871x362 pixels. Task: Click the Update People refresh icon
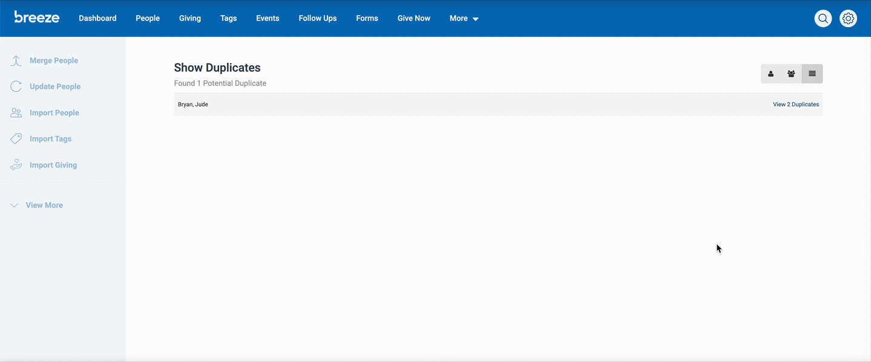[16, 86]
